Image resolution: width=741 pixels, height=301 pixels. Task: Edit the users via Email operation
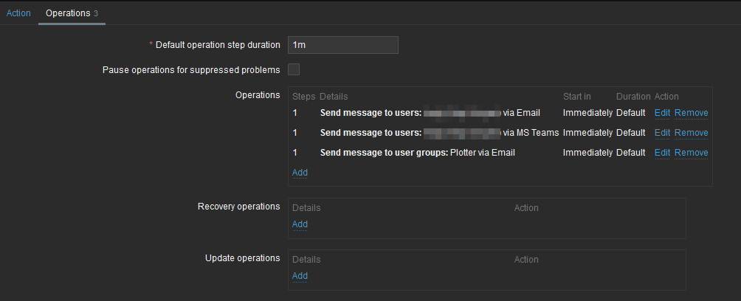(x=662, y=113)
